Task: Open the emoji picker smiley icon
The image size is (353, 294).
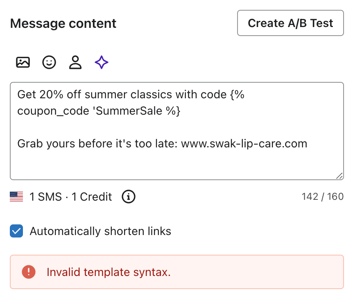Action: click(x=49, y=63)
